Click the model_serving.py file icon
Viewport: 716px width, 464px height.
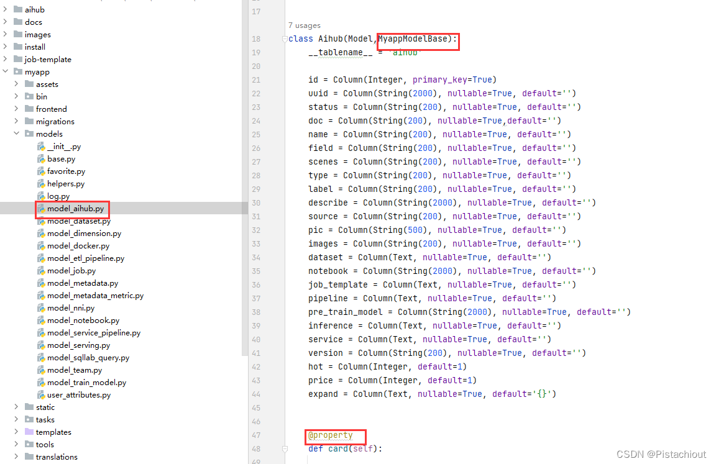[41, 345]
